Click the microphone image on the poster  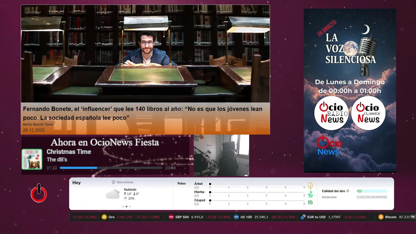pos(367,56)
